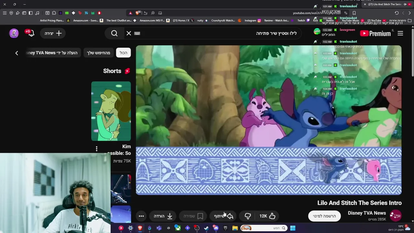Screen dimensions: 414x233
Task: Click the Lilo and Stitch video player
Action: [x=268, y=120]
